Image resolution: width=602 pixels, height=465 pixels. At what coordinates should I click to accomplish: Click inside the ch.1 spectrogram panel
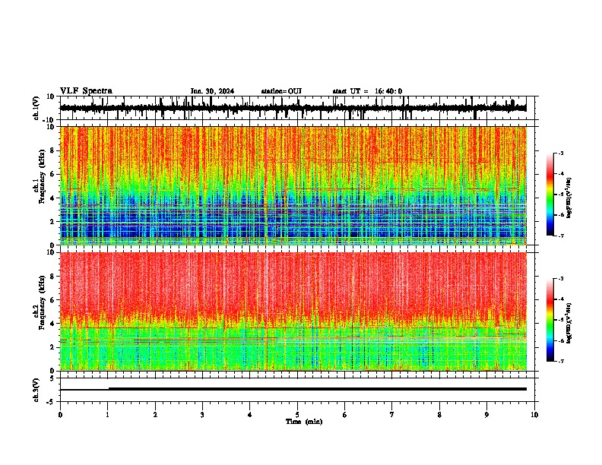(x=293, y=185)
